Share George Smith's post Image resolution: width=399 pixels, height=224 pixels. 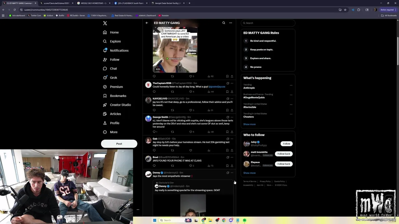232,132
